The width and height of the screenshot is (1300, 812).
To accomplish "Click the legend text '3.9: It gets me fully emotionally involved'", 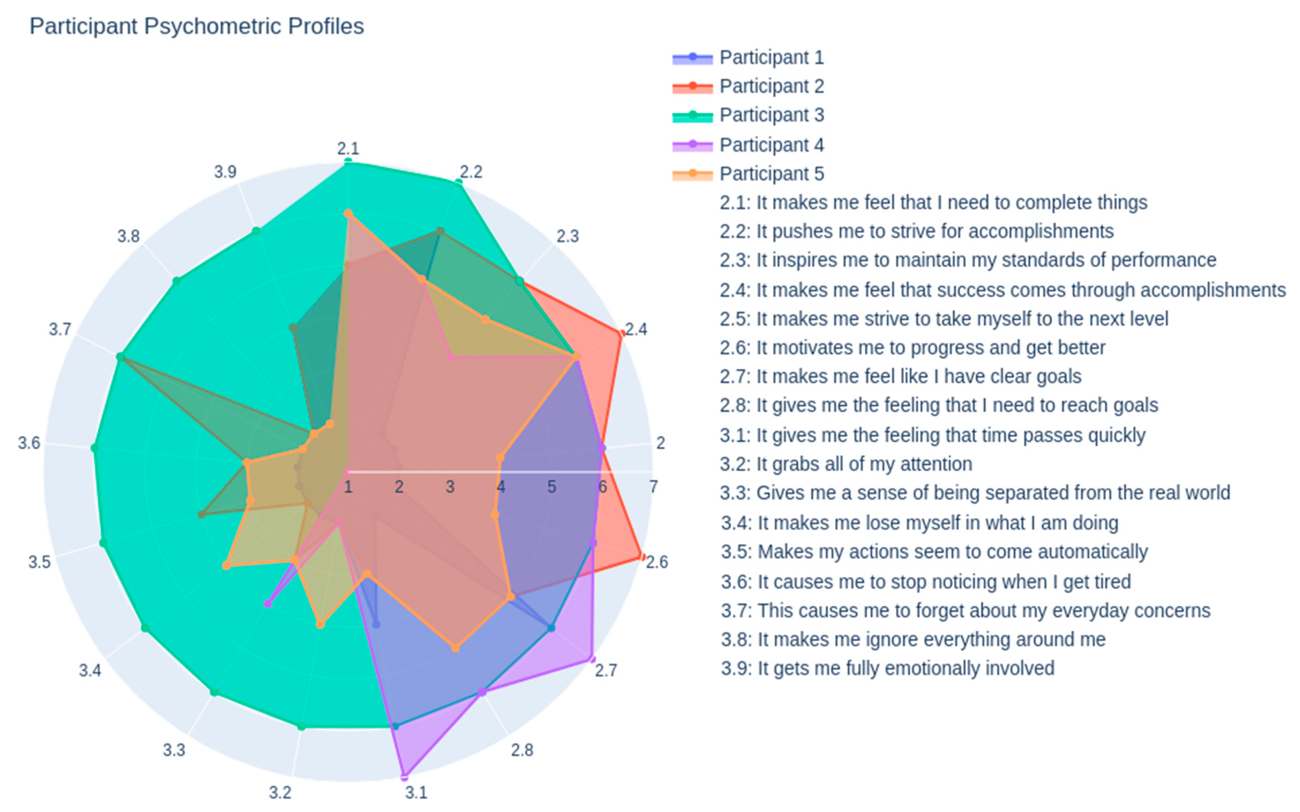I will [887, 669].
